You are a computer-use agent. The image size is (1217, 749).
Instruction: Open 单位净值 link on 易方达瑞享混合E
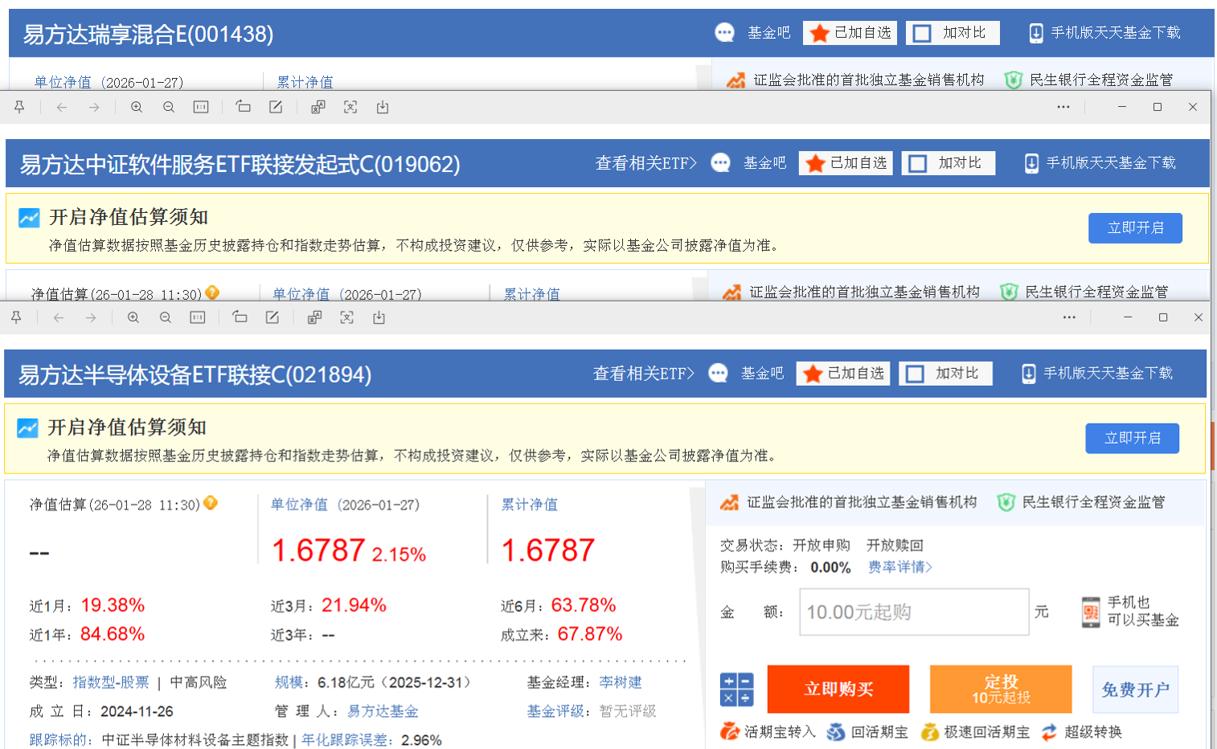tap(63, 82)
